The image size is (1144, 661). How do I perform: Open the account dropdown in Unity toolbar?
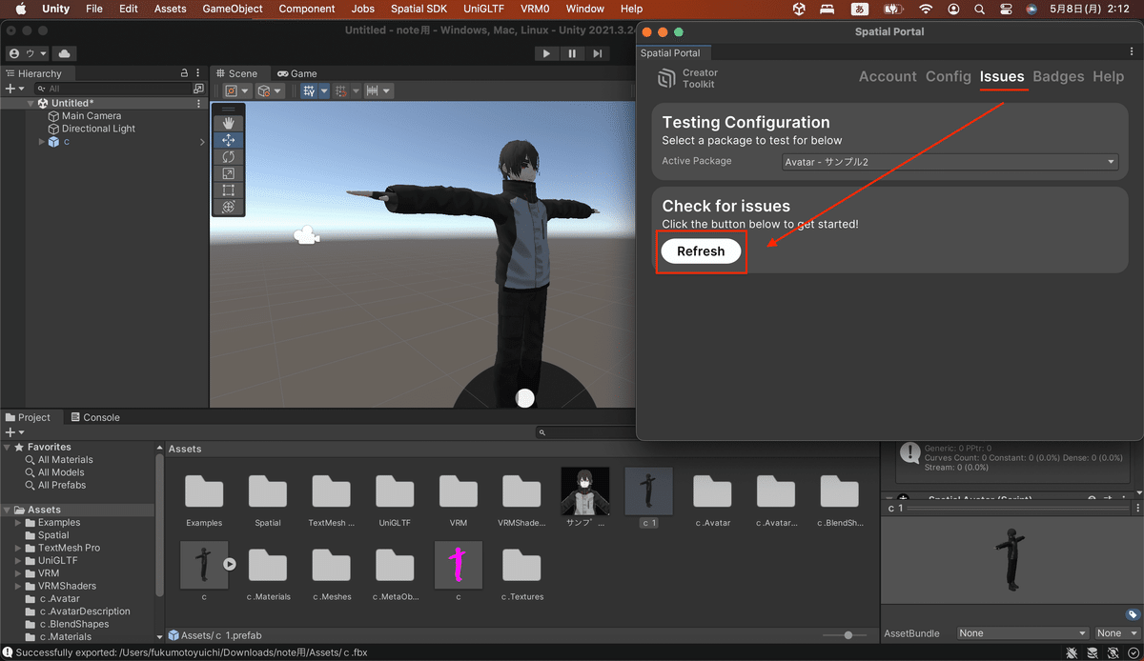point(27,53)
